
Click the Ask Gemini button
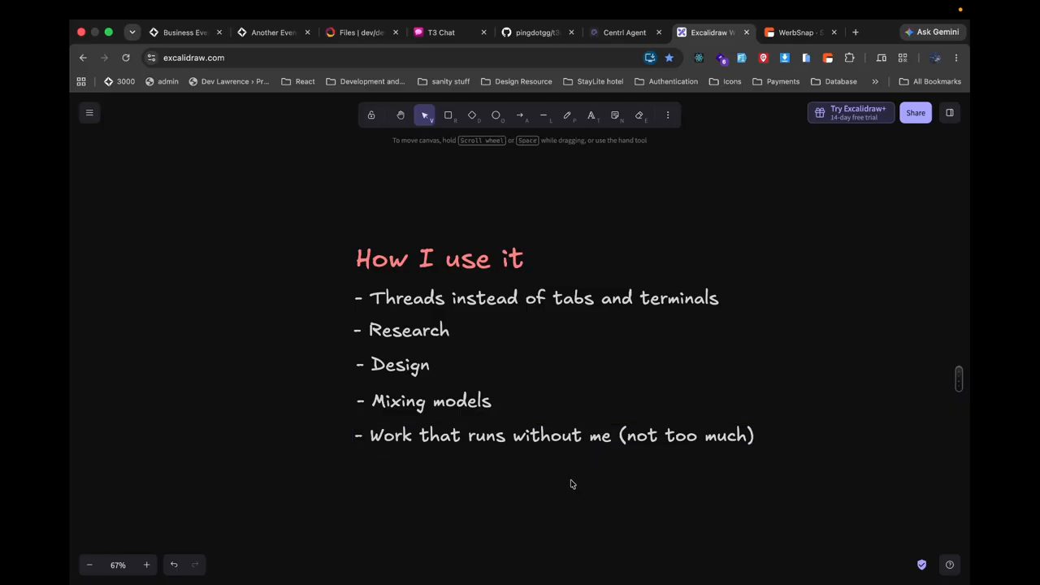[932, 32]
